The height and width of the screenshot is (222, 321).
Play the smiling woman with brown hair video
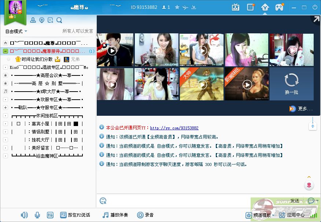(156, 50)
